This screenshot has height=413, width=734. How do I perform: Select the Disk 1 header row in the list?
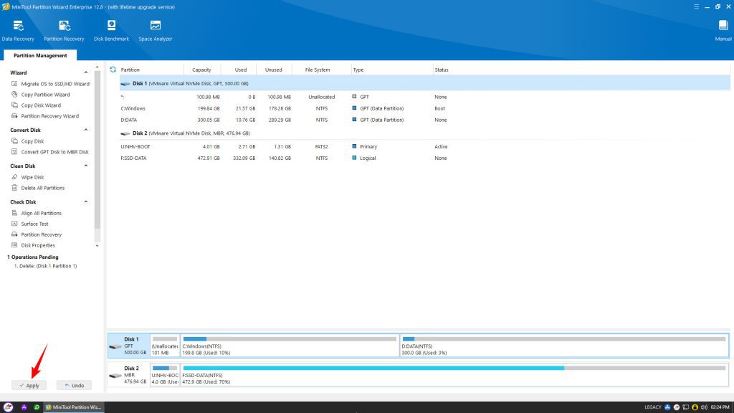click(424, 83)
